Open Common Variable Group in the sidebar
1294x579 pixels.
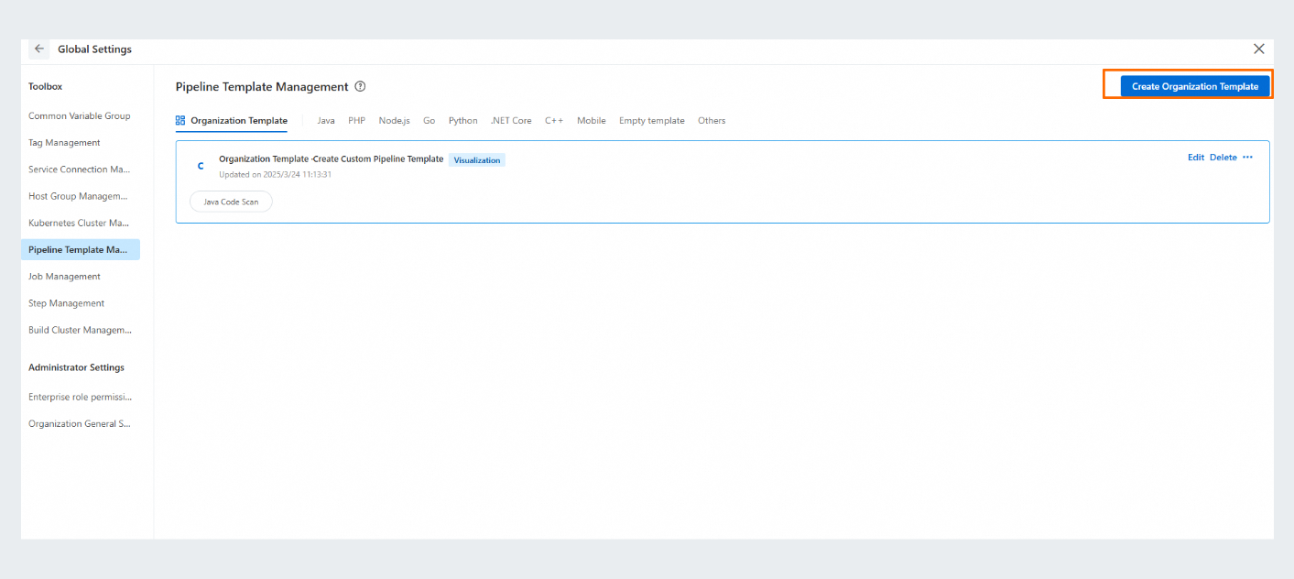81,116
